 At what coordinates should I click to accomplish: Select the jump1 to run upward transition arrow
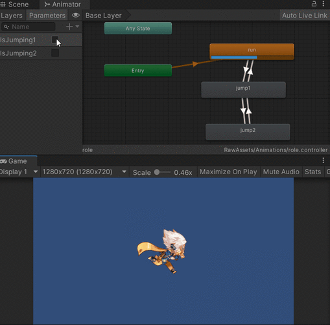coord(250,71)
